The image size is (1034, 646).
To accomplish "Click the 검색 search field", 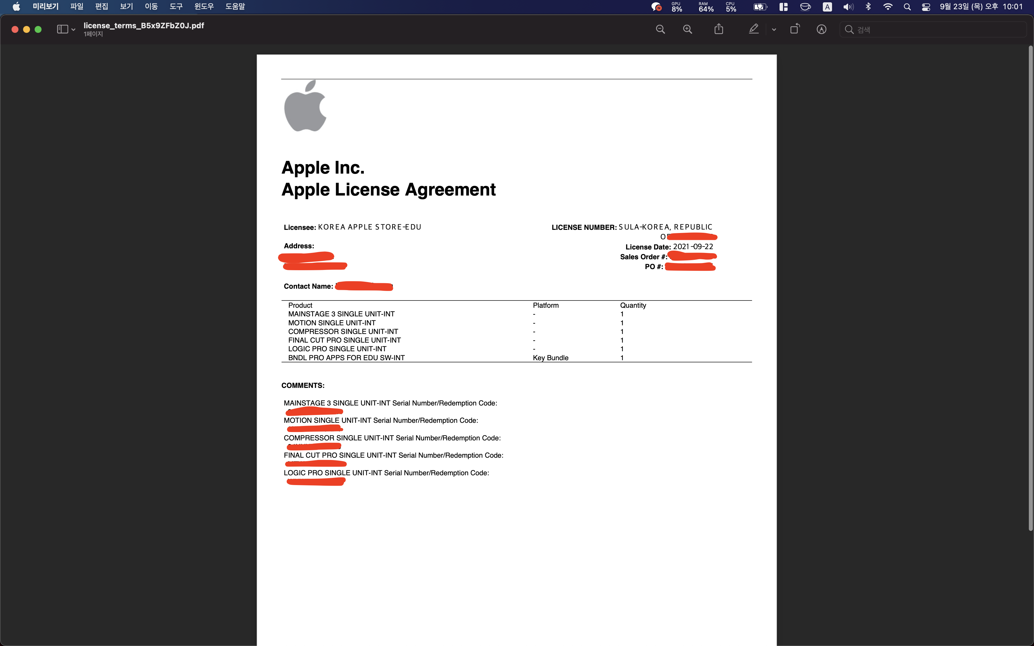I will [x=933, y=29].
